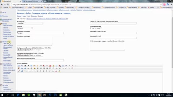Click the music note audio icon

point(56,66)
